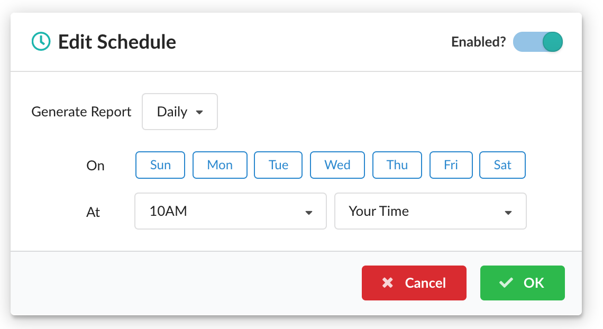Image resolution: width=603 pixels, height=329 pixels.
Task: Click the caret icon on the Daily selector
Action: (200, 112)
